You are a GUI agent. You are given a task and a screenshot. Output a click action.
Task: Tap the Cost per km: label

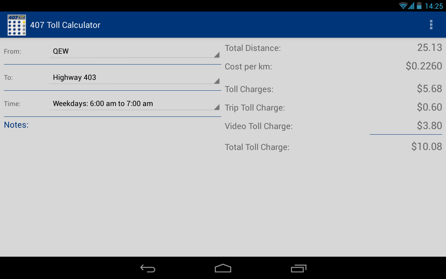point(248,67)
